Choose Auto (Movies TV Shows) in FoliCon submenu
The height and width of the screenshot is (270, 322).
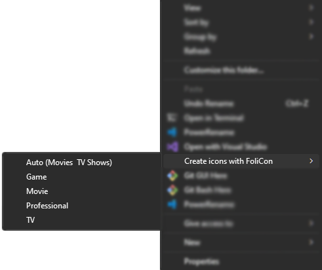pos(82,163)
